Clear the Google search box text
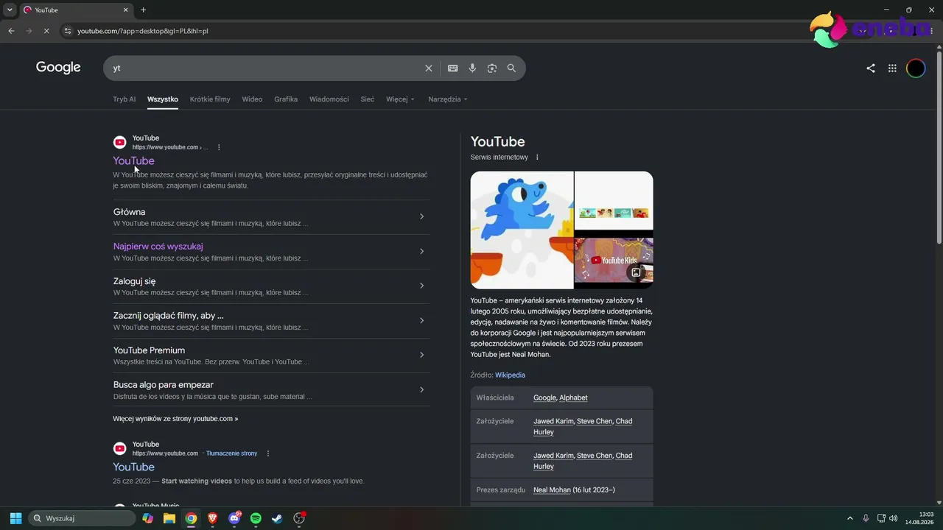The width and height of the screenshot is (943, 530). pos(429,68)
